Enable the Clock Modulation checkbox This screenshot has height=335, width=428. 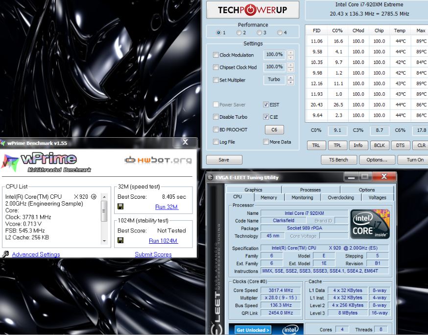point(215,55)
